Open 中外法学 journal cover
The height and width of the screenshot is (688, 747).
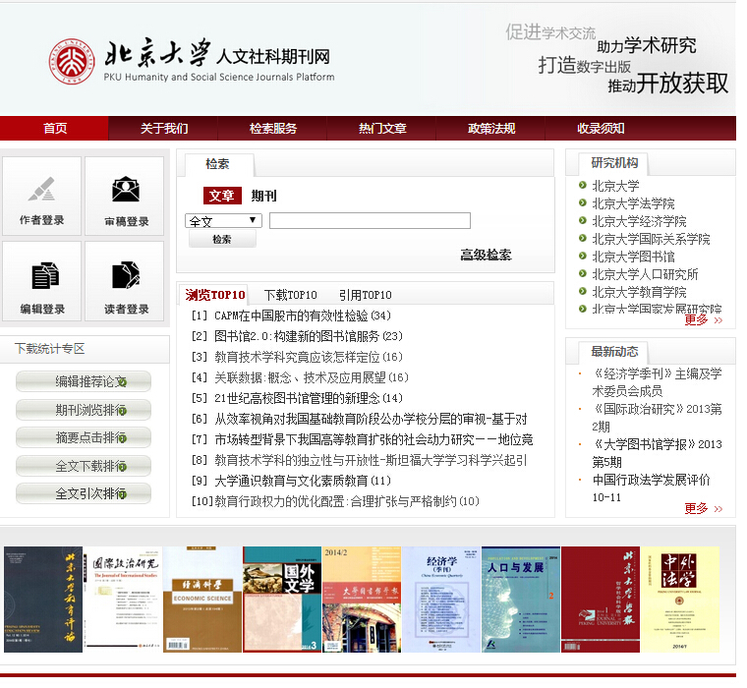pos(680,600)
